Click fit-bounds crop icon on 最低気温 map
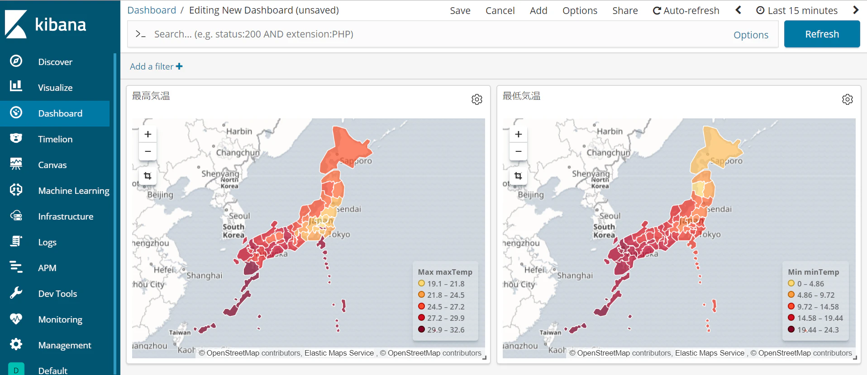Screen dimensions: 867x375 pos(519,176)
